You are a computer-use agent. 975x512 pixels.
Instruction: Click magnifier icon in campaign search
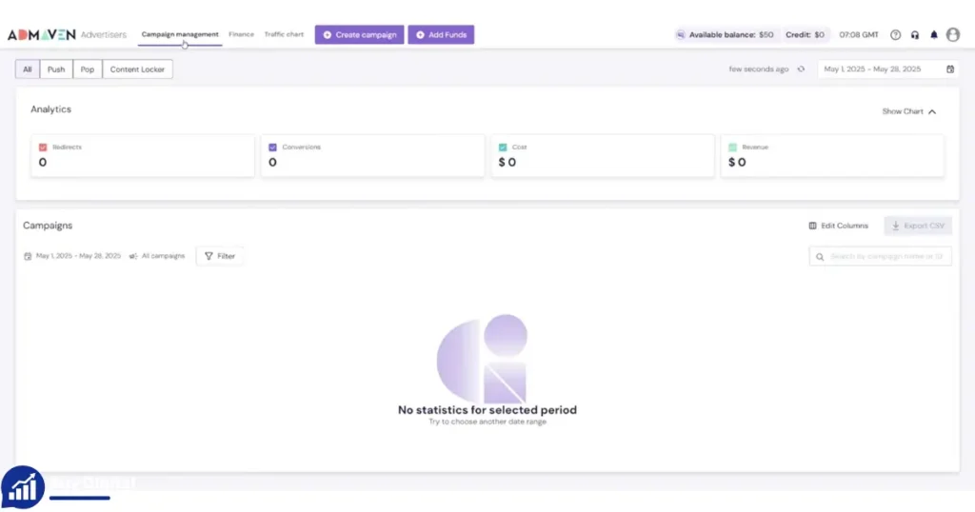(x=820, y=257)
